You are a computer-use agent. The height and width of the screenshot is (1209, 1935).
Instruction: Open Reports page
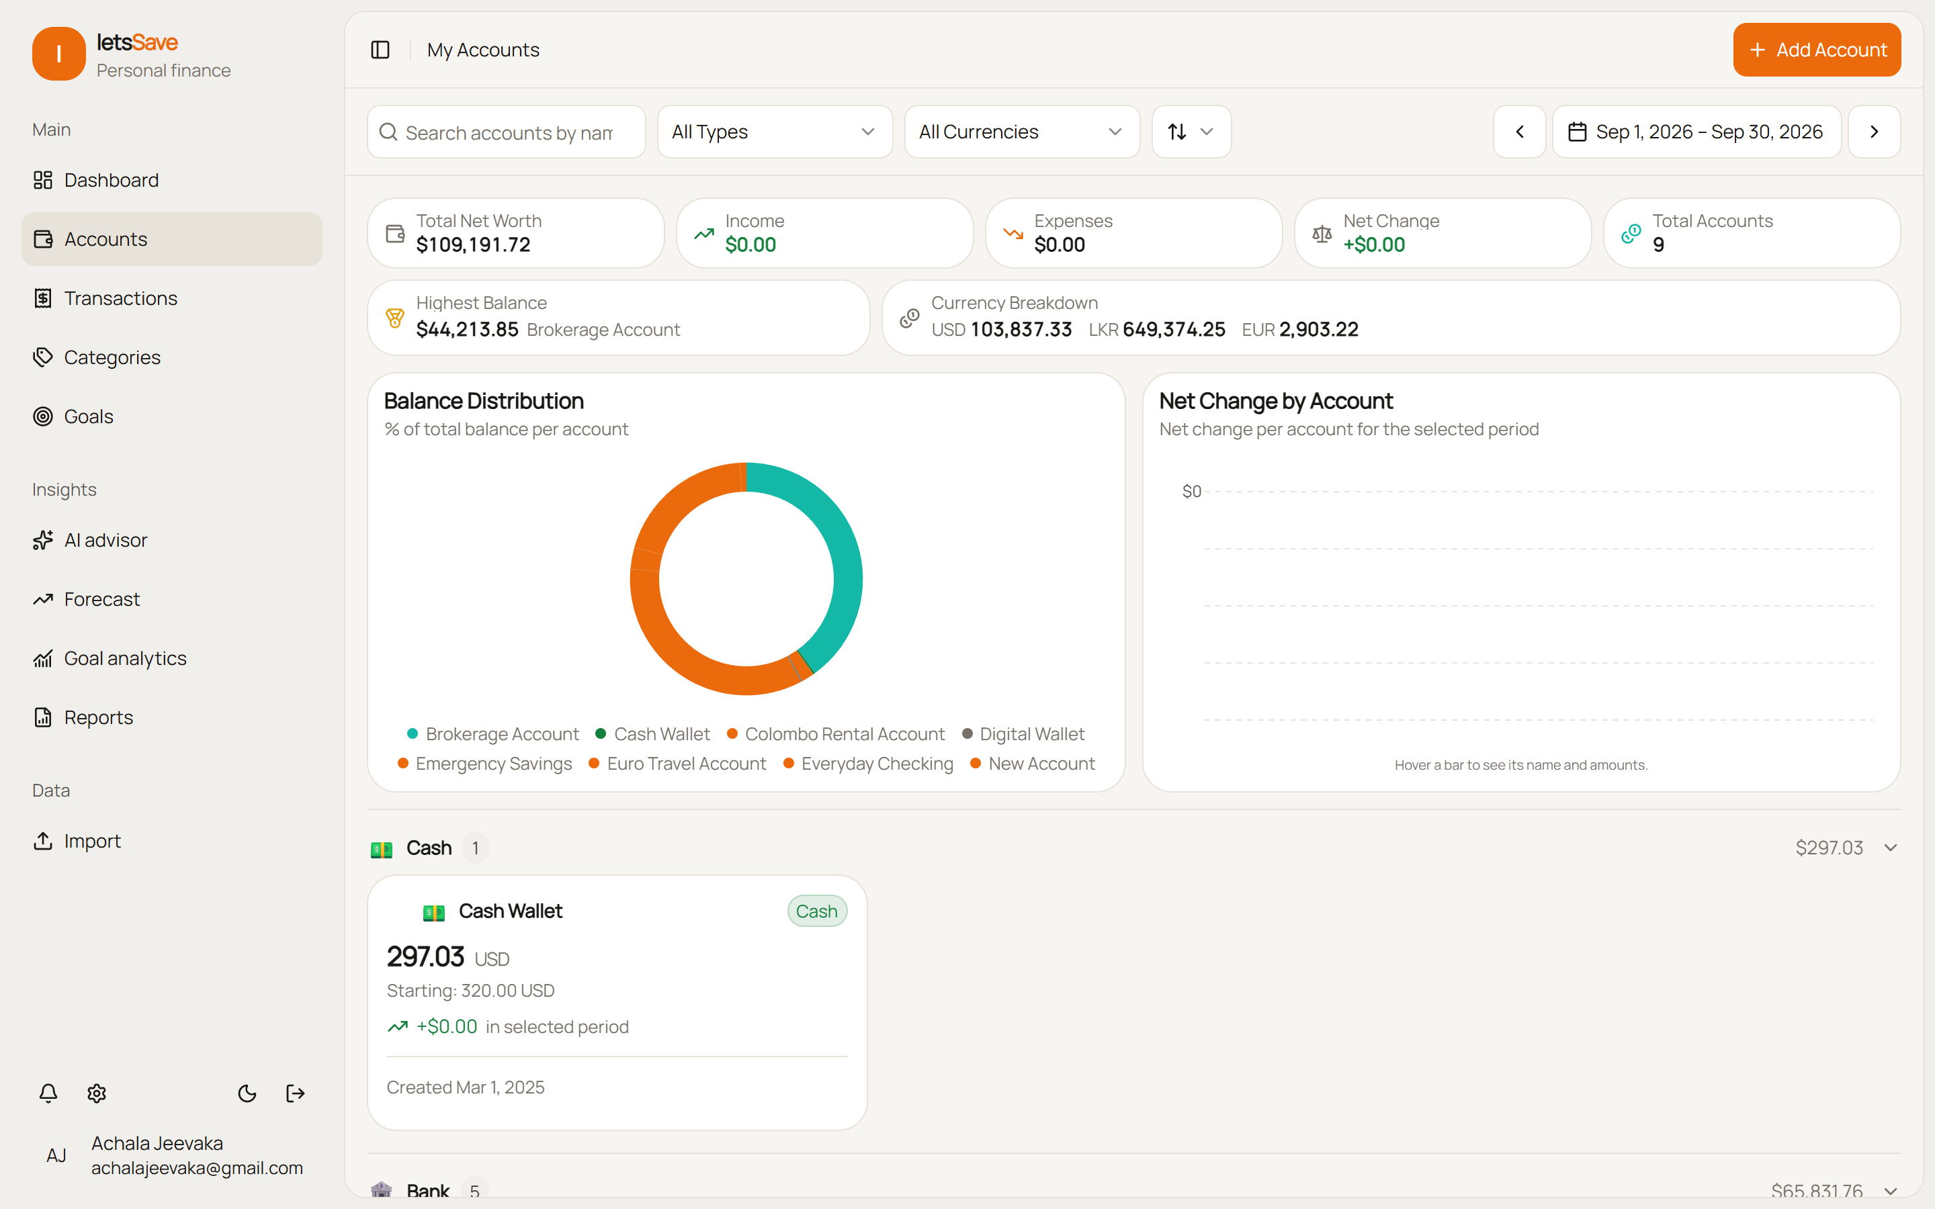(x=172, y=717)
